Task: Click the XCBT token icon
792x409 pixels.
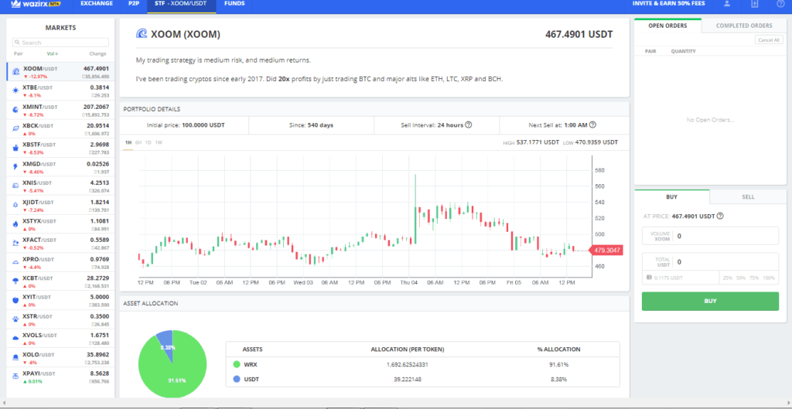Action: click(15, 281)
